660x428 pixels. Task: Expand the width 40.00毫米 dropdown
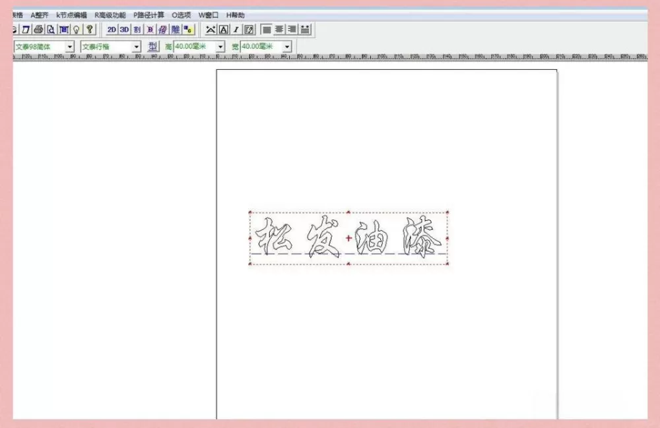pyautogui.click(x=287, y=47)
